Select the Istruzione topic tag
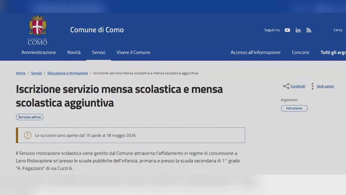This screenshot has height=195, width=346. (294, 108)
